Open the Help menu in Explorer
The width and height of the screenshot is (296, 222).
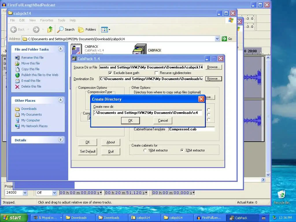tap(73, 20)
